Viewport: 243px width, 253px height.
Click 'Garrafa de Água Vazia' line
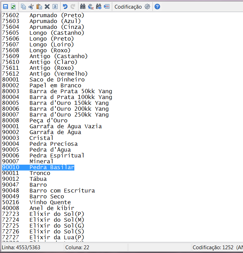[x=52, y=126]
